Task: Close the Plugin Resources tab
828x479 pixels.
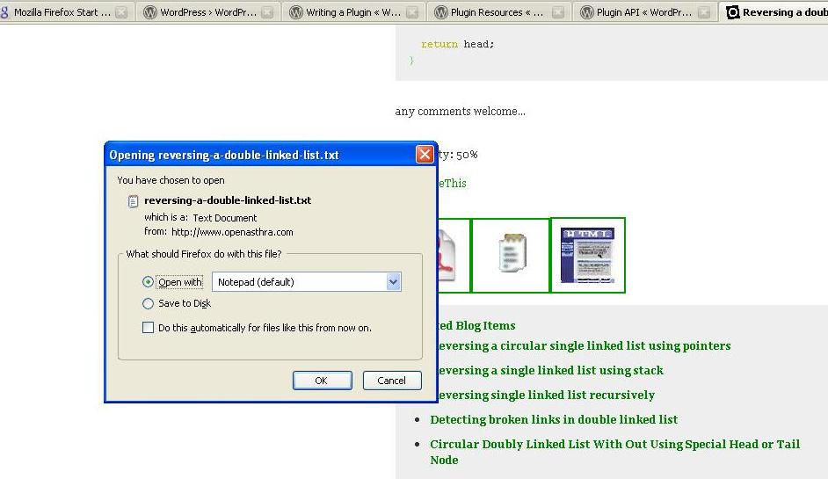Action: pyautogui.click(x=557, y=12)
